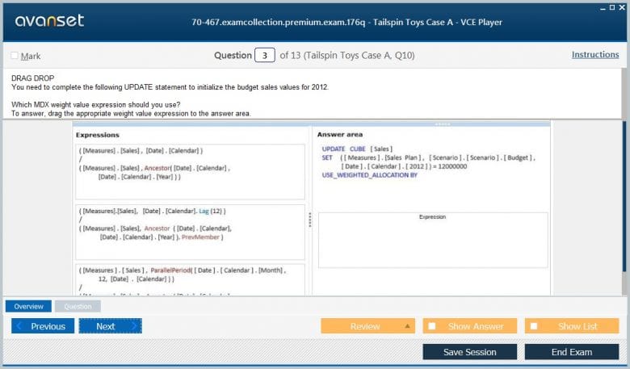Viewport: 630px width, 369px height.
Task: Open the Review dropdown button
Action: pos(368,326)
